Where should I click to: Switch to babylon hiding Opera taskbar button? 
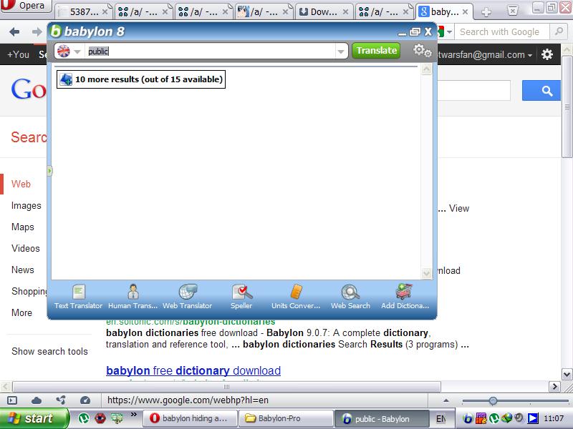click(x=190, y=418)
